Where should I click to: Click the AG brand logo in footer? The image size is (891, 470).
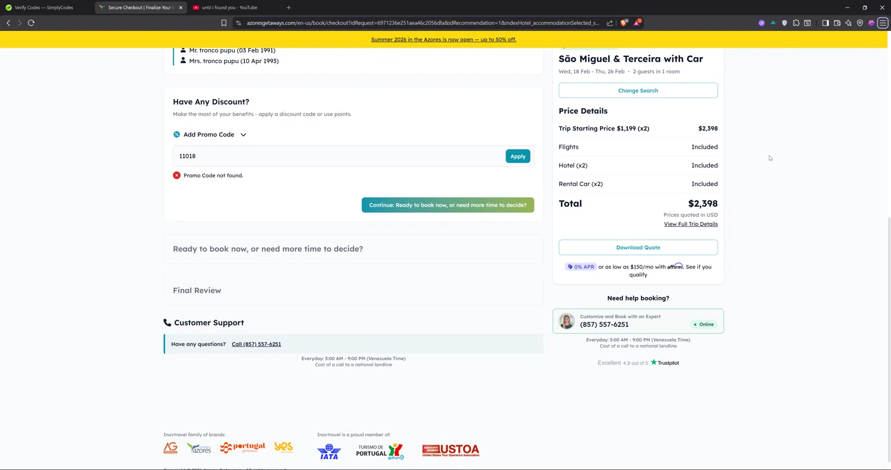[x=170, y=448]
